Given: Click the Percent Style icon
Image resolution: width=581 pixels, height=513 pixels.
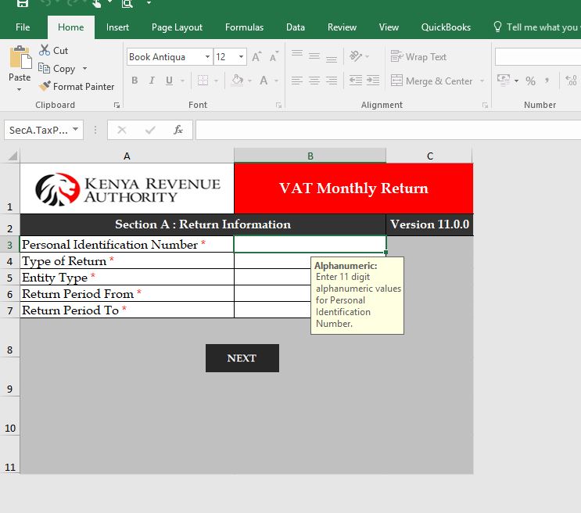Looking at the screenshot, I should coord(530,81).
